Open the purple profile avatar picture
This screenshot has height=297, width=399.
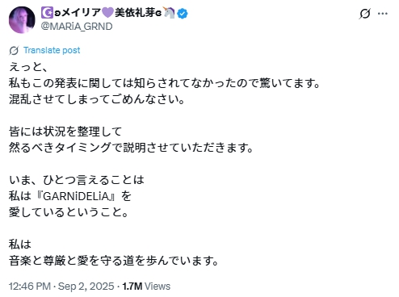point(22,19)
